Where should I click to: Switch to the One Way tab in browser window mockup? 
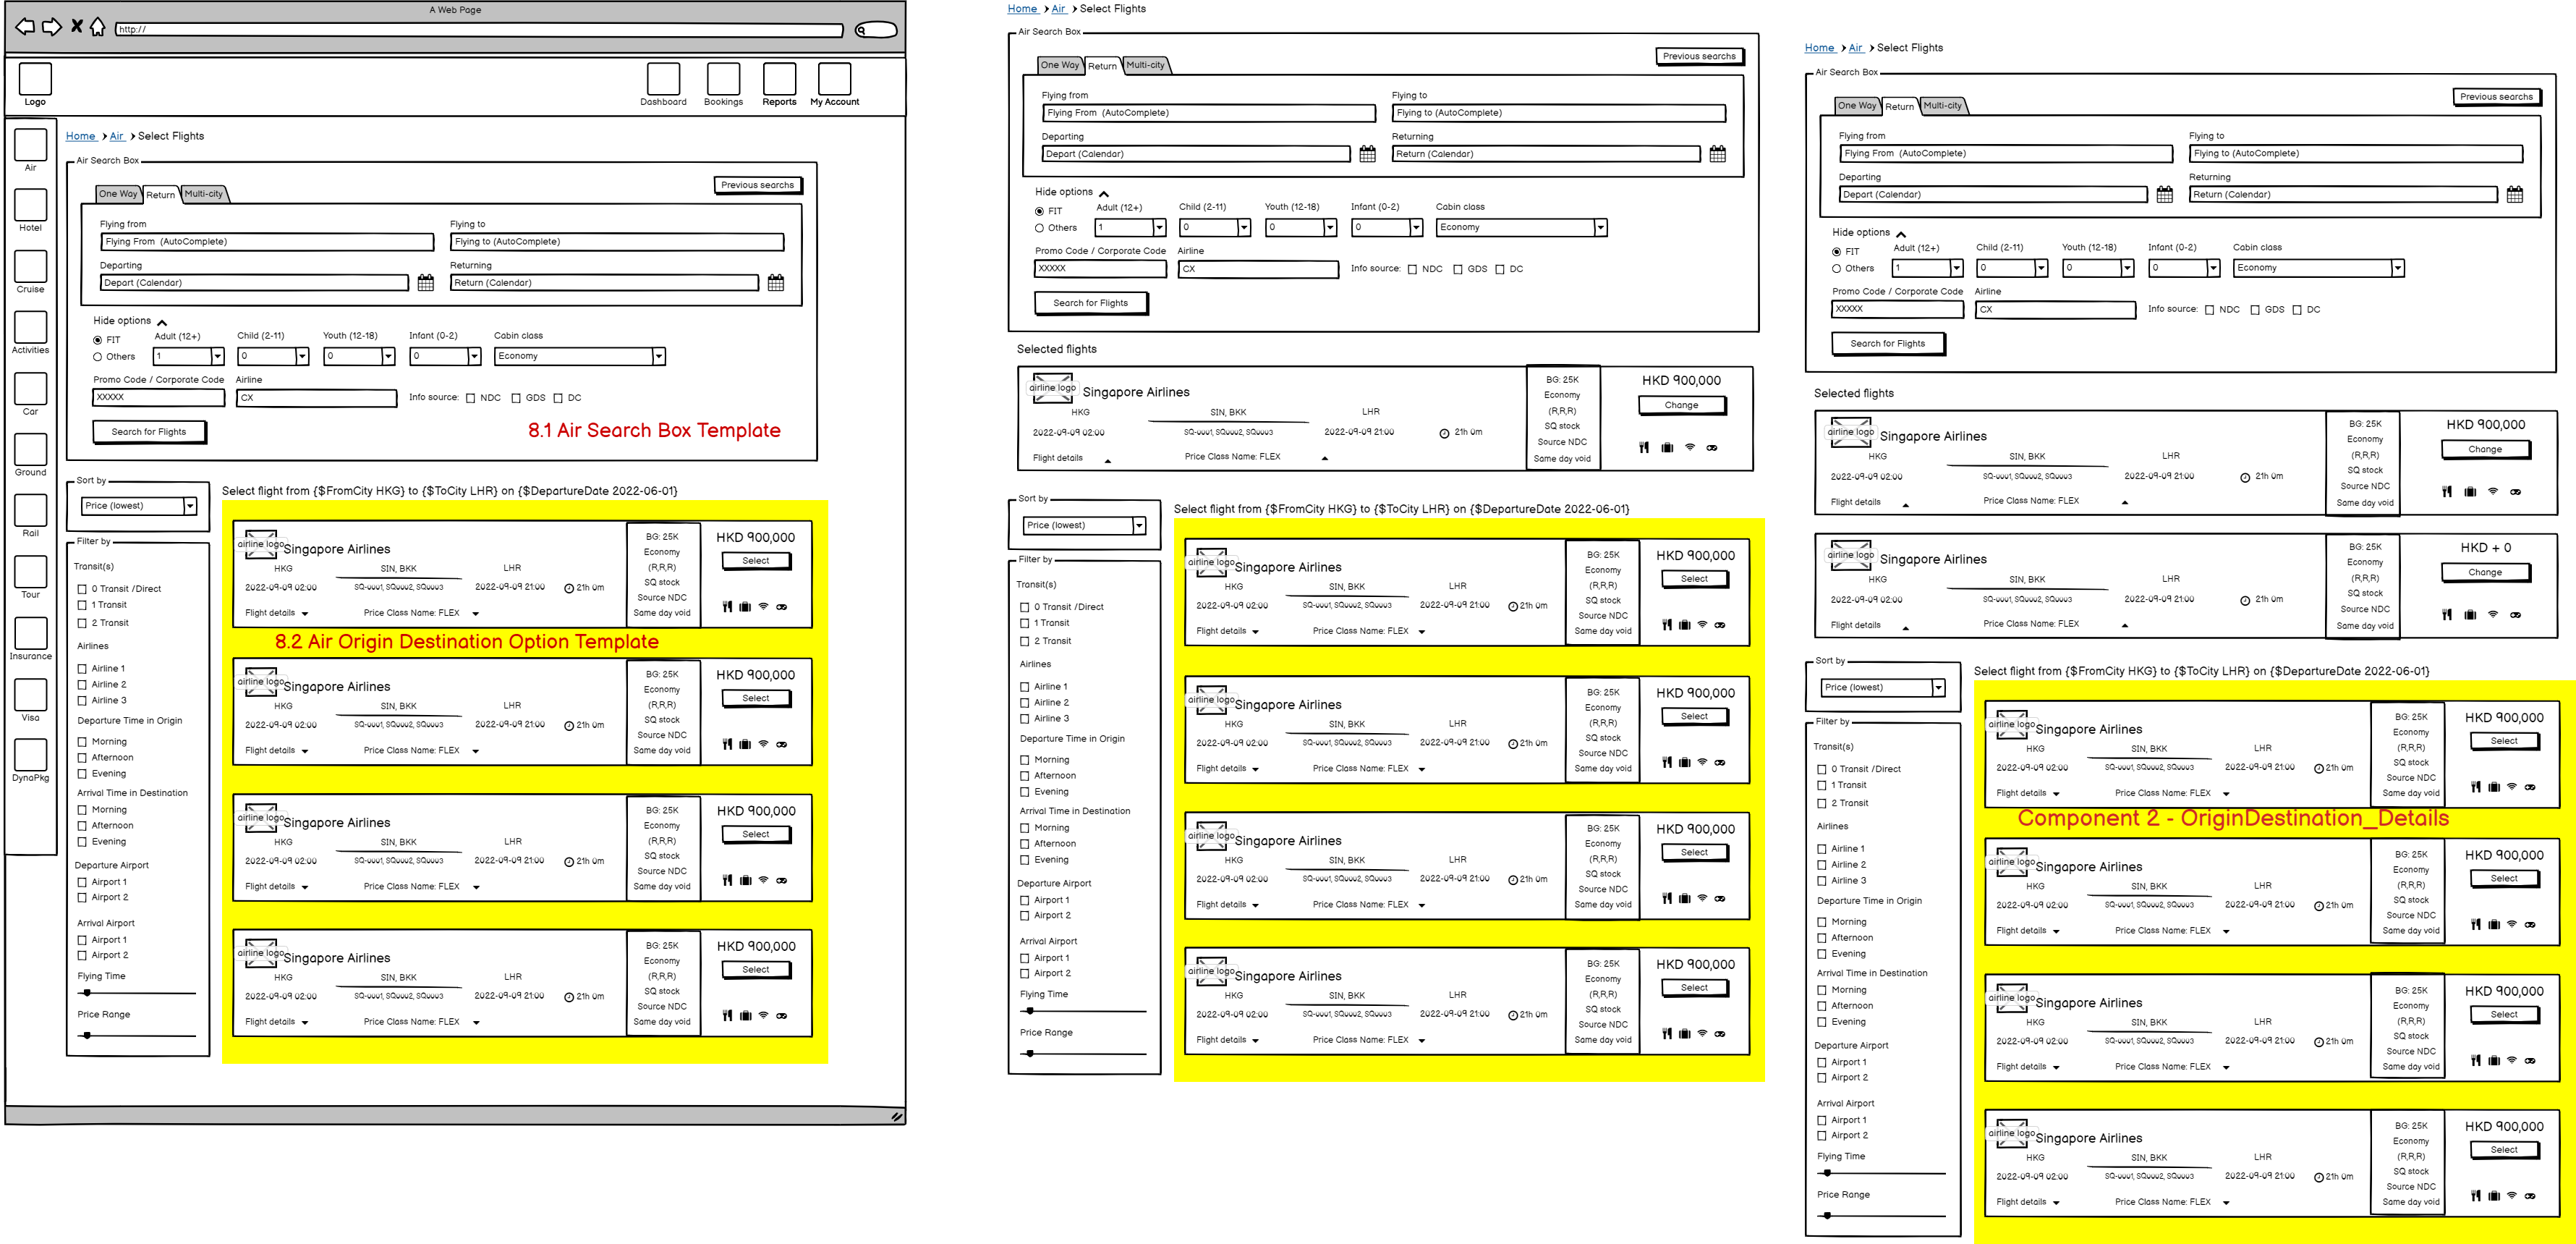pos(118,194)
